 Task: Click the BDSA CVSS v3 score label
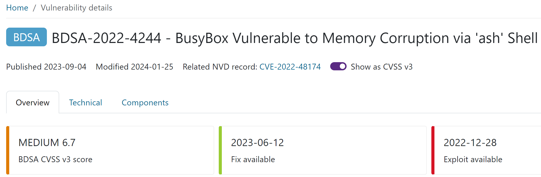pos(55,159)
